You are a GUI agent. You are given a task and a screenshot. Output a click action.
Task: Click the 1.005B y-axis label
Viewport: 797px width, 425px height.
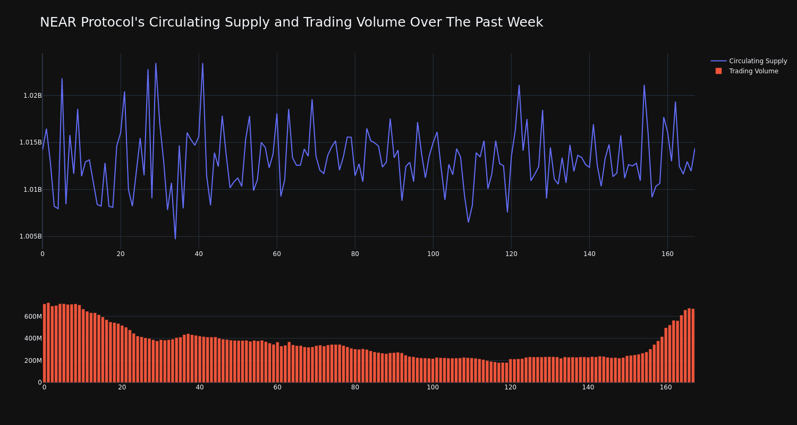click(x=31, y=236)
